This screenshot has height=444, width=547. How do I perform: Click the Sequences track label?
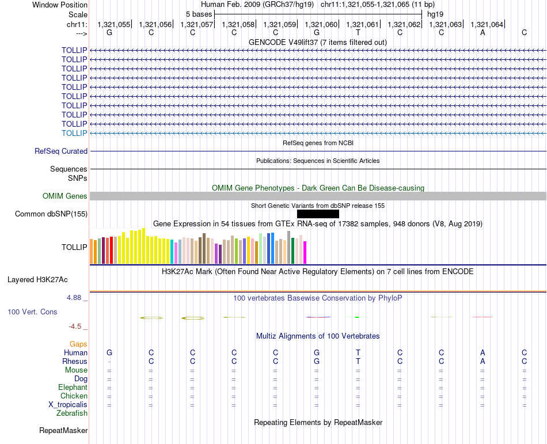click(x=69, y=169)
